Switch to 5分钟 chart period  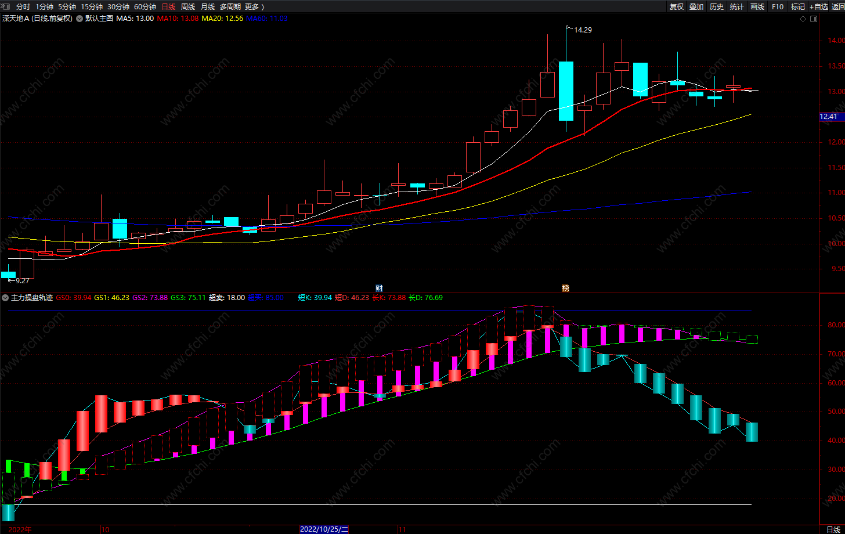pyautogui.click(x=67, y=7)
